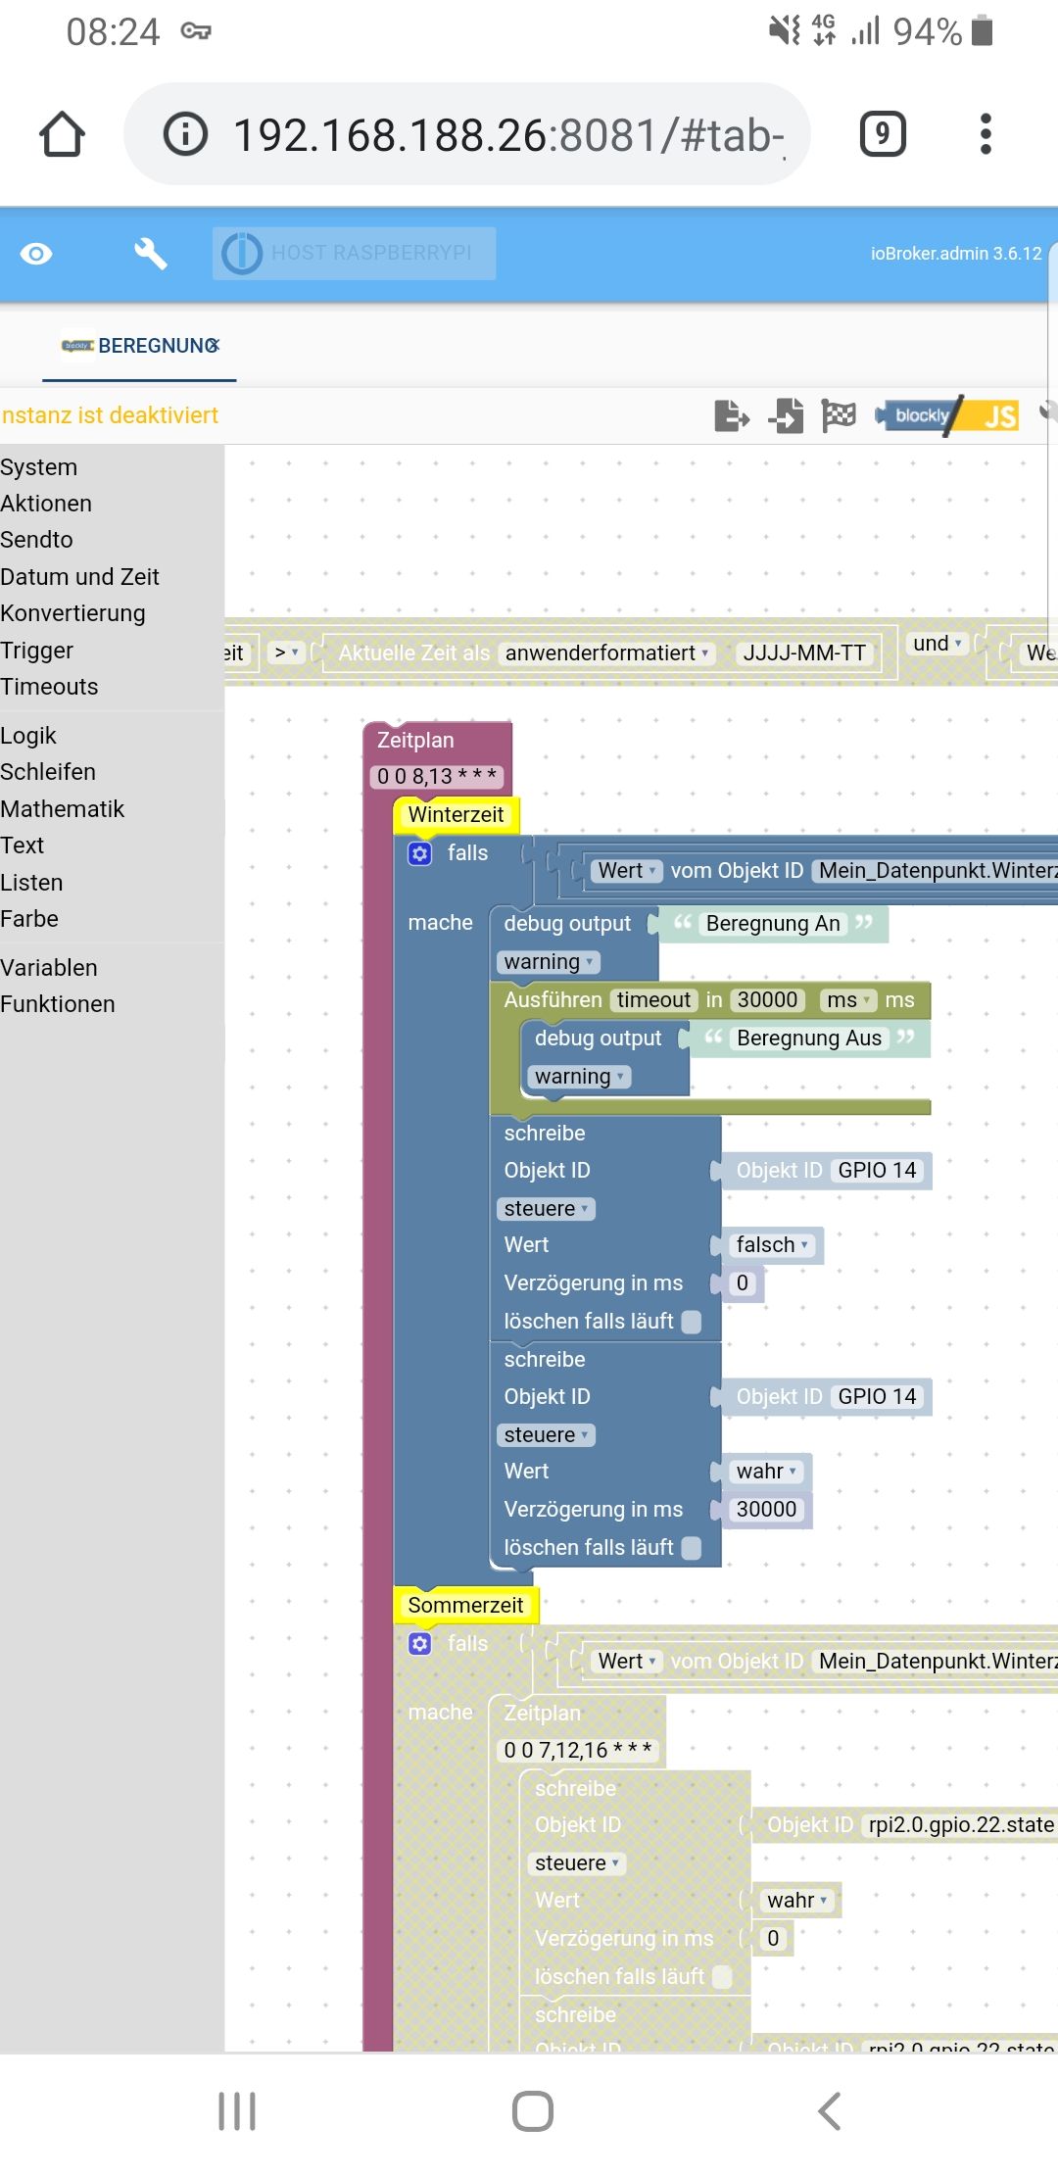Open the Datum und Zeit category
This screenshot has height=2175, width=1058.
pos(79,577)
